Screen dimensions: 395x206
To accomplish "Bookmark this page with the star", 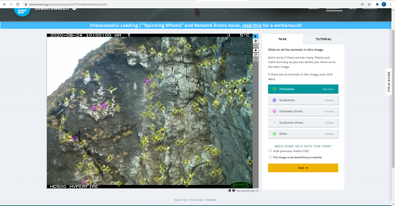I will click(x=369, y=4).
